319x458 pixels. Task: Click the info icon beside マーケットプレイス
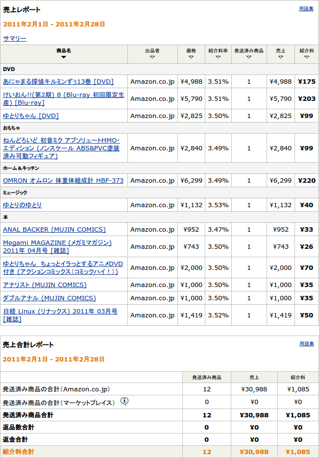click(x=124, y=401)
